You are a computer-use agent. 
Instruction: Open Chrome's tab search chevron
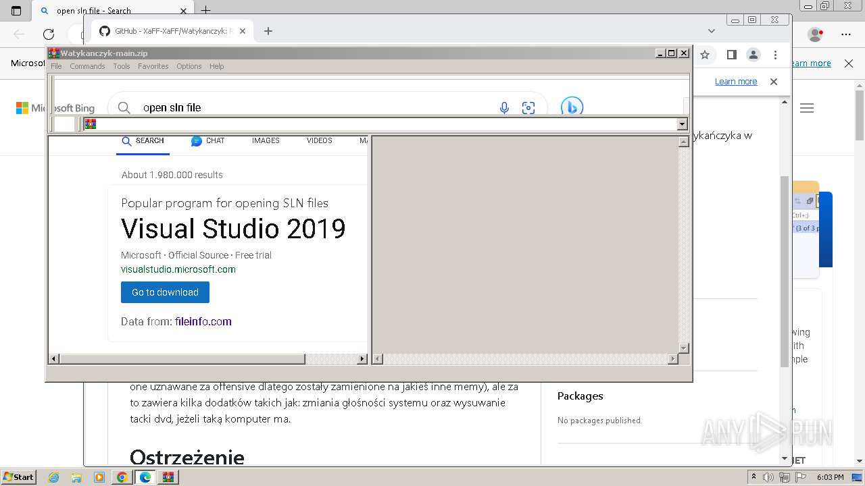711,31
